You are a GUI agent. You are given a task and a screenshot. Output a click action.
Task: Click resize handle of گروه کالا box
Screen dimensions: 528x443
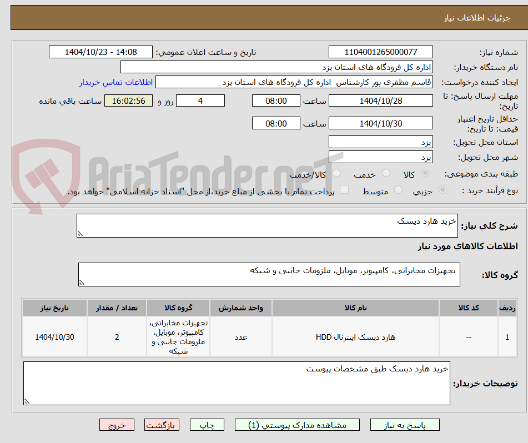pyautogui.click(x=82, y=283)
